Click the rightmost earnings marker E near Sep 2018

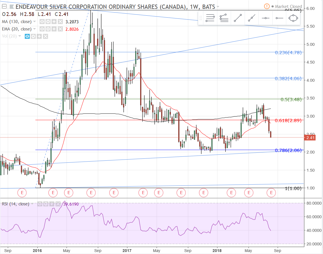[271, 193]
